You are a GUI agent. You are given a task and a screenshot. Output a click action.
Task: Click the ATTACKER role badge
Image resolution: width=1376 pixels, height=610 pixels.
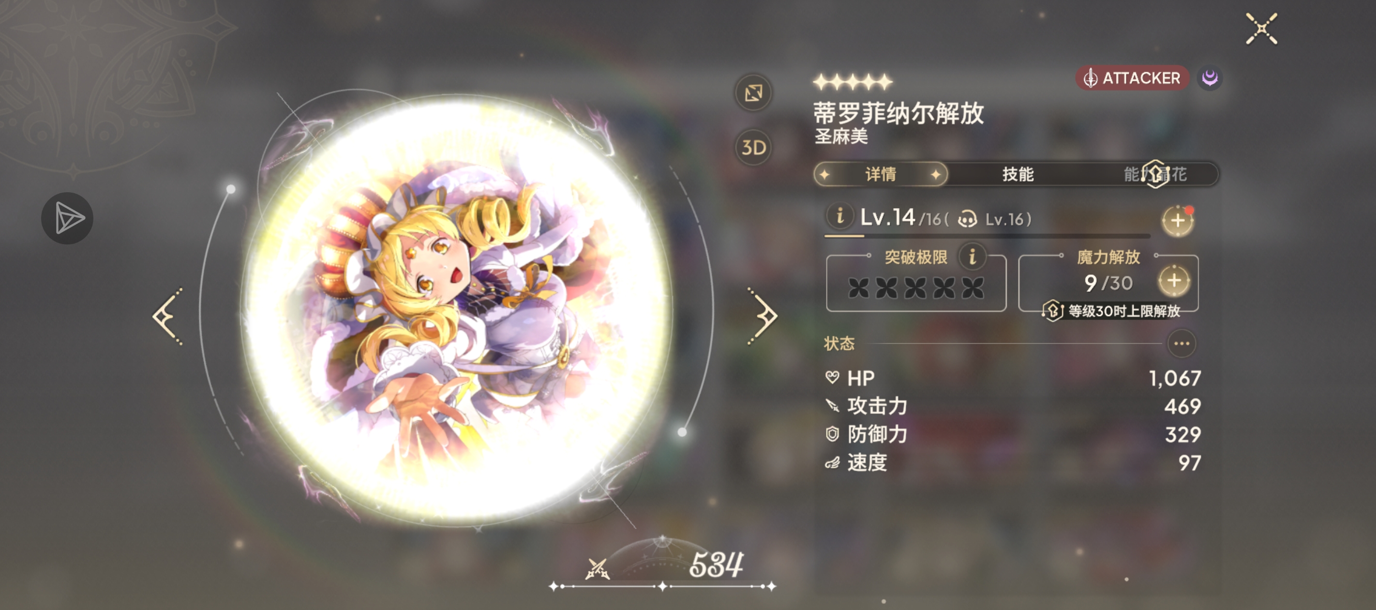point(1132,78)
